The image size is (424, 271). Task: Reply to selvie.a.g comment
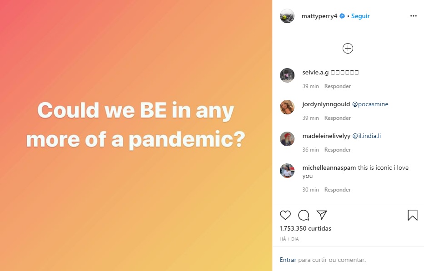click(x=337, y=86)
